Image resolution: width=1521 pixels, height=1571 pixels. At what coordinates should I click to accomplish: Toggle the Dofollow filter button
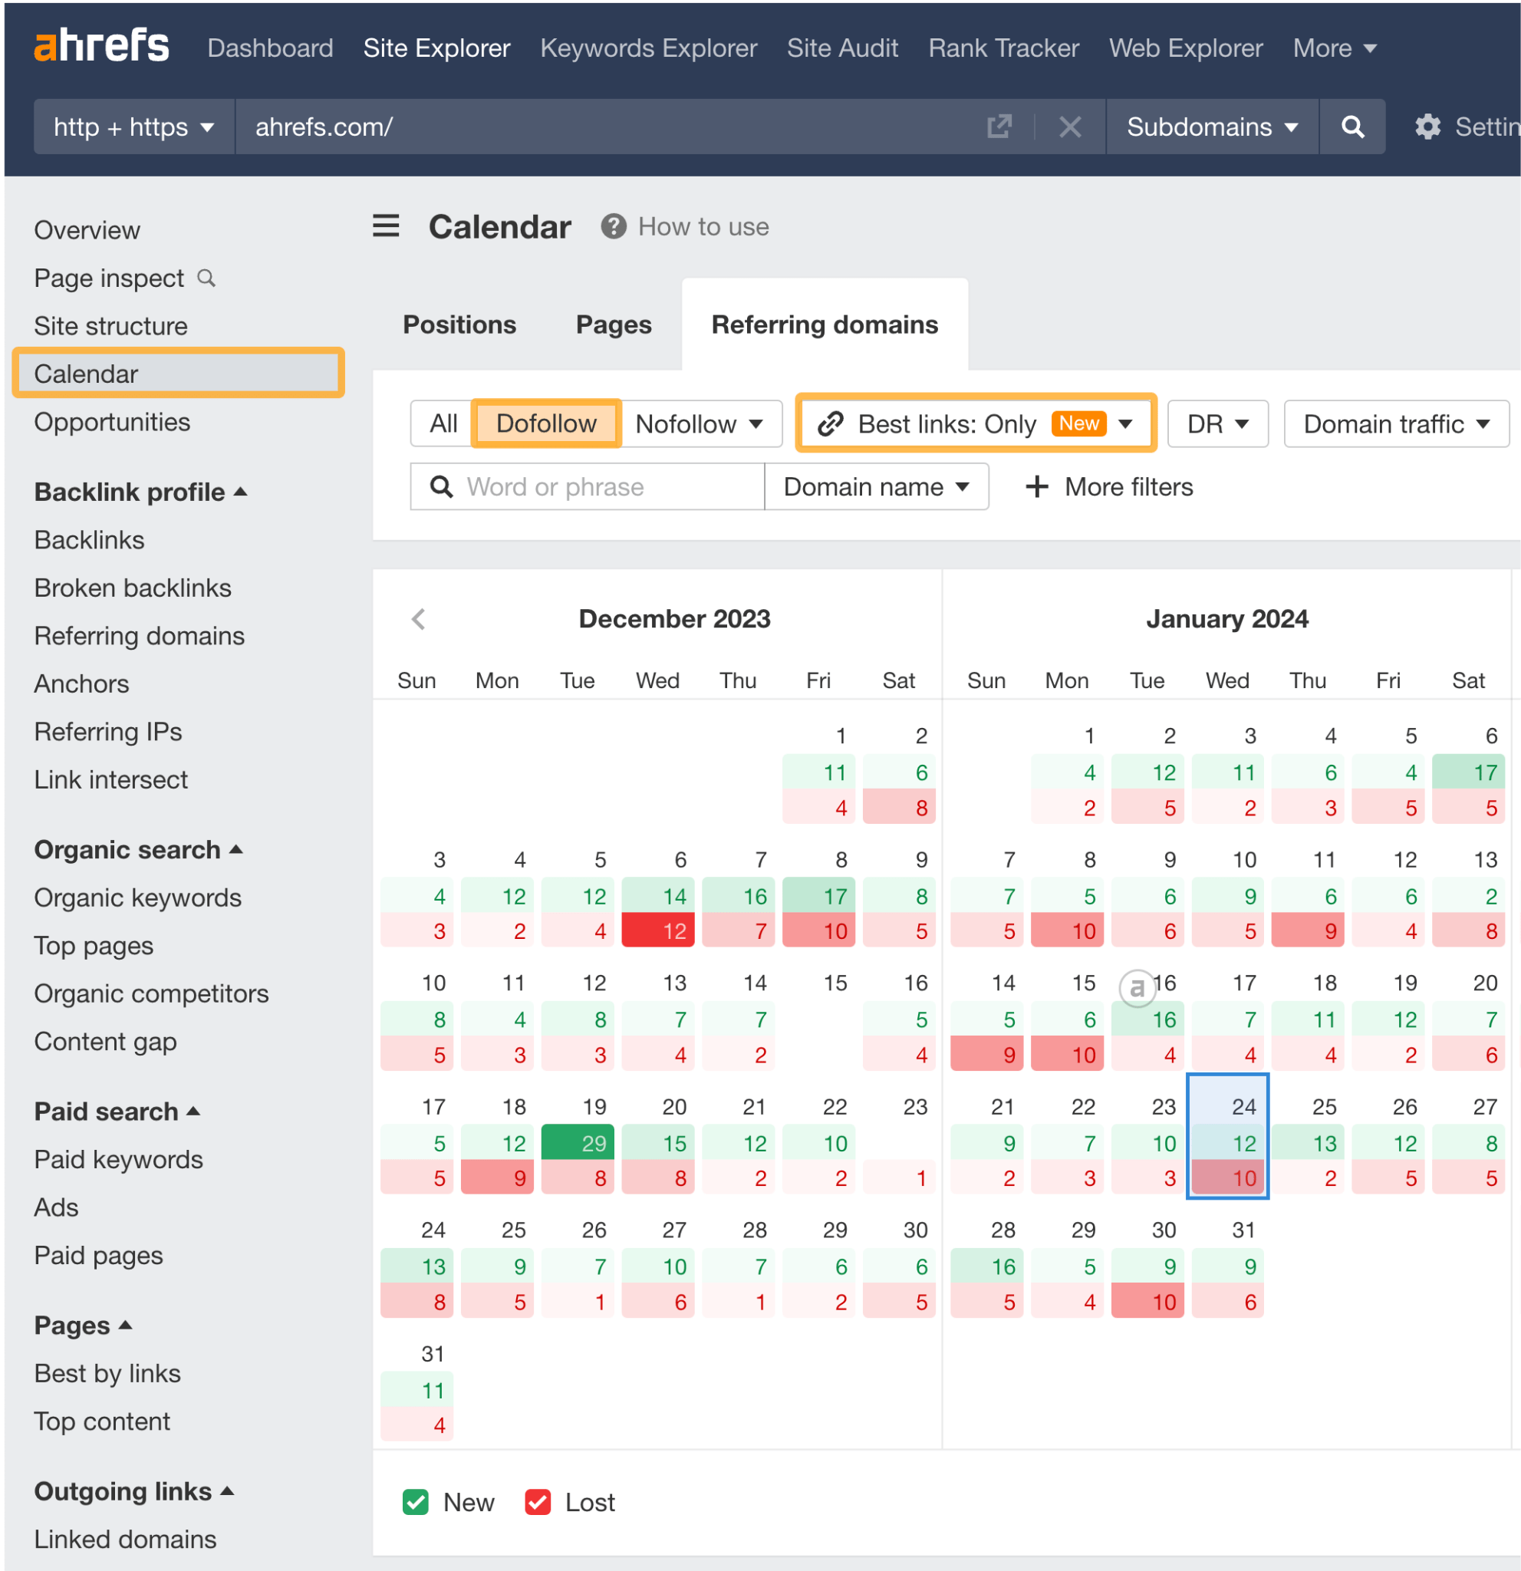tap(545, 421)
